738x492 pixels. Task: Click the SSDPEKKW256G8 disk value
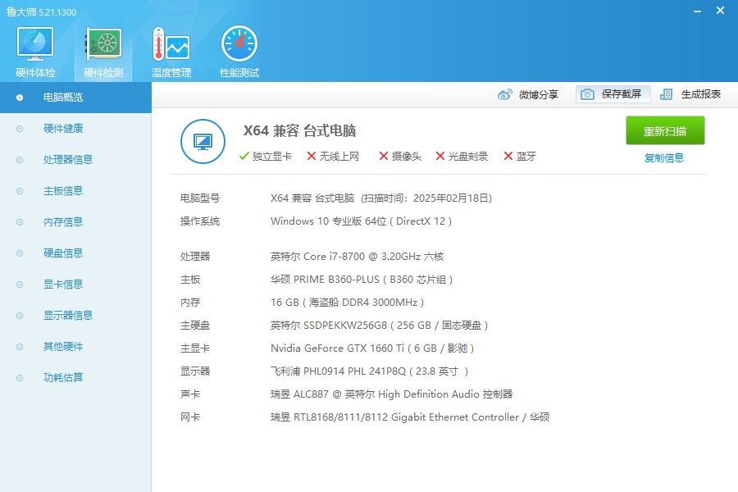[x=380, y=326]
